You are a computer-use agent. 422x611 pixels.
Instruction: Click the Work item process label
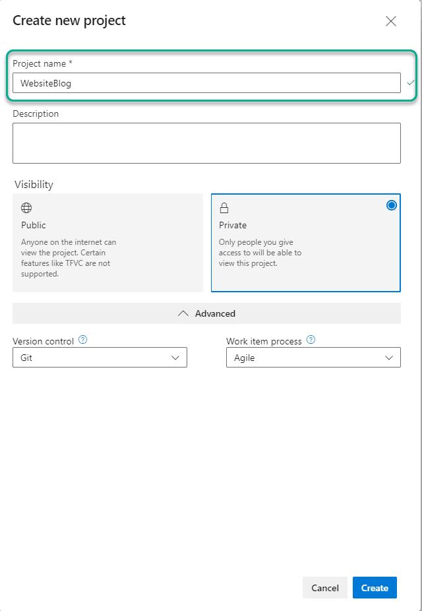tap(264, 341)
